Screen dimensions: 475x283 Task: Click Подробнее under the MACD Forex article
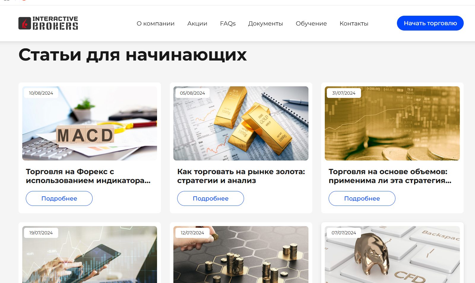[x=59, y=198]
